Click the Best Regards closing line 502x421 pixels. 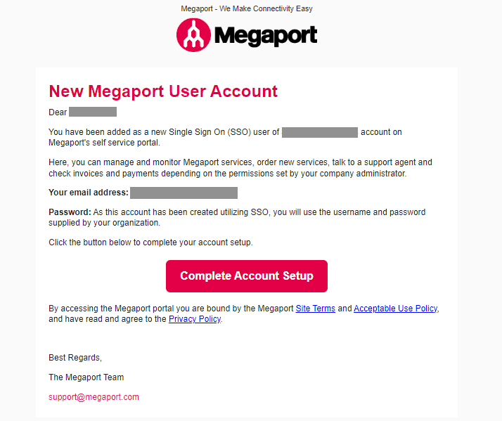(75, 358)
